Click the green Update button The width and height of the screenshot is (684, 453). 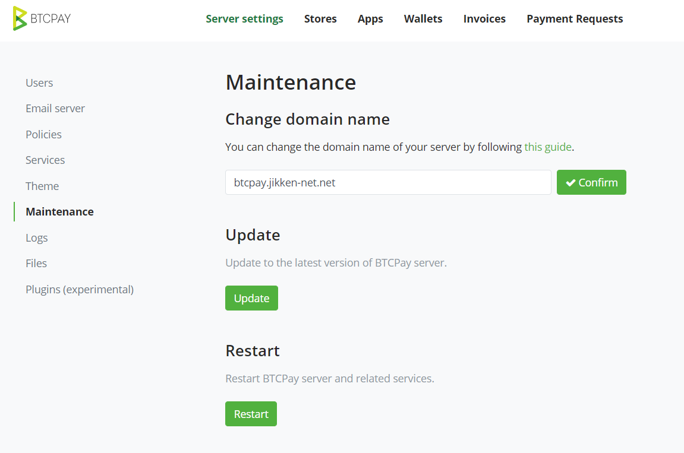click(x=252, y=298)
